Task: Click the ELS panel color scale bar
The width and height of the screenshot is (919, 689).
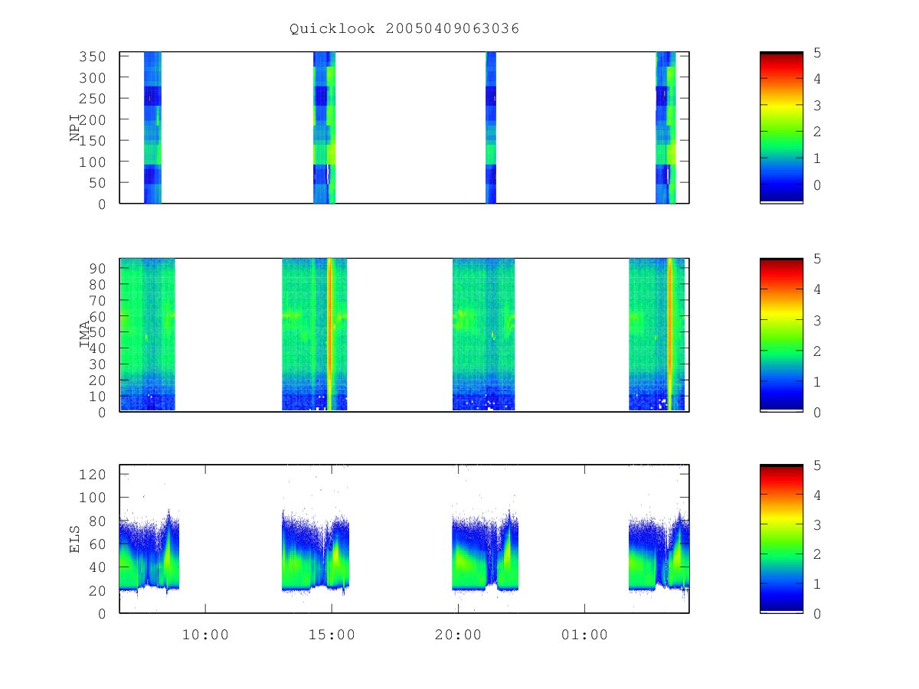Action: (781, 539)
